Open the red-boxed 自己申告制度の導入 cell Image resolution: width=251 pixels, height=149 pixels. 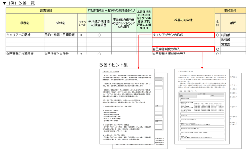click(183, 49)
